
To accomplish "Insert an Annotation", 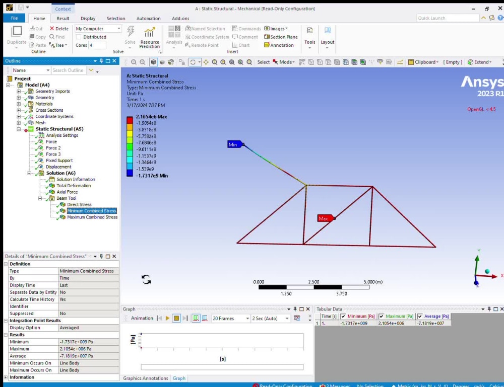I will coord(279,45).
